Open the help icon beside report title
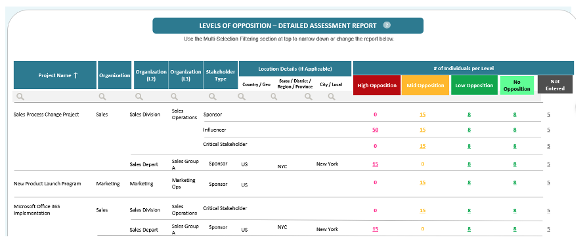The image size is (587, 252). coord(387,26)
